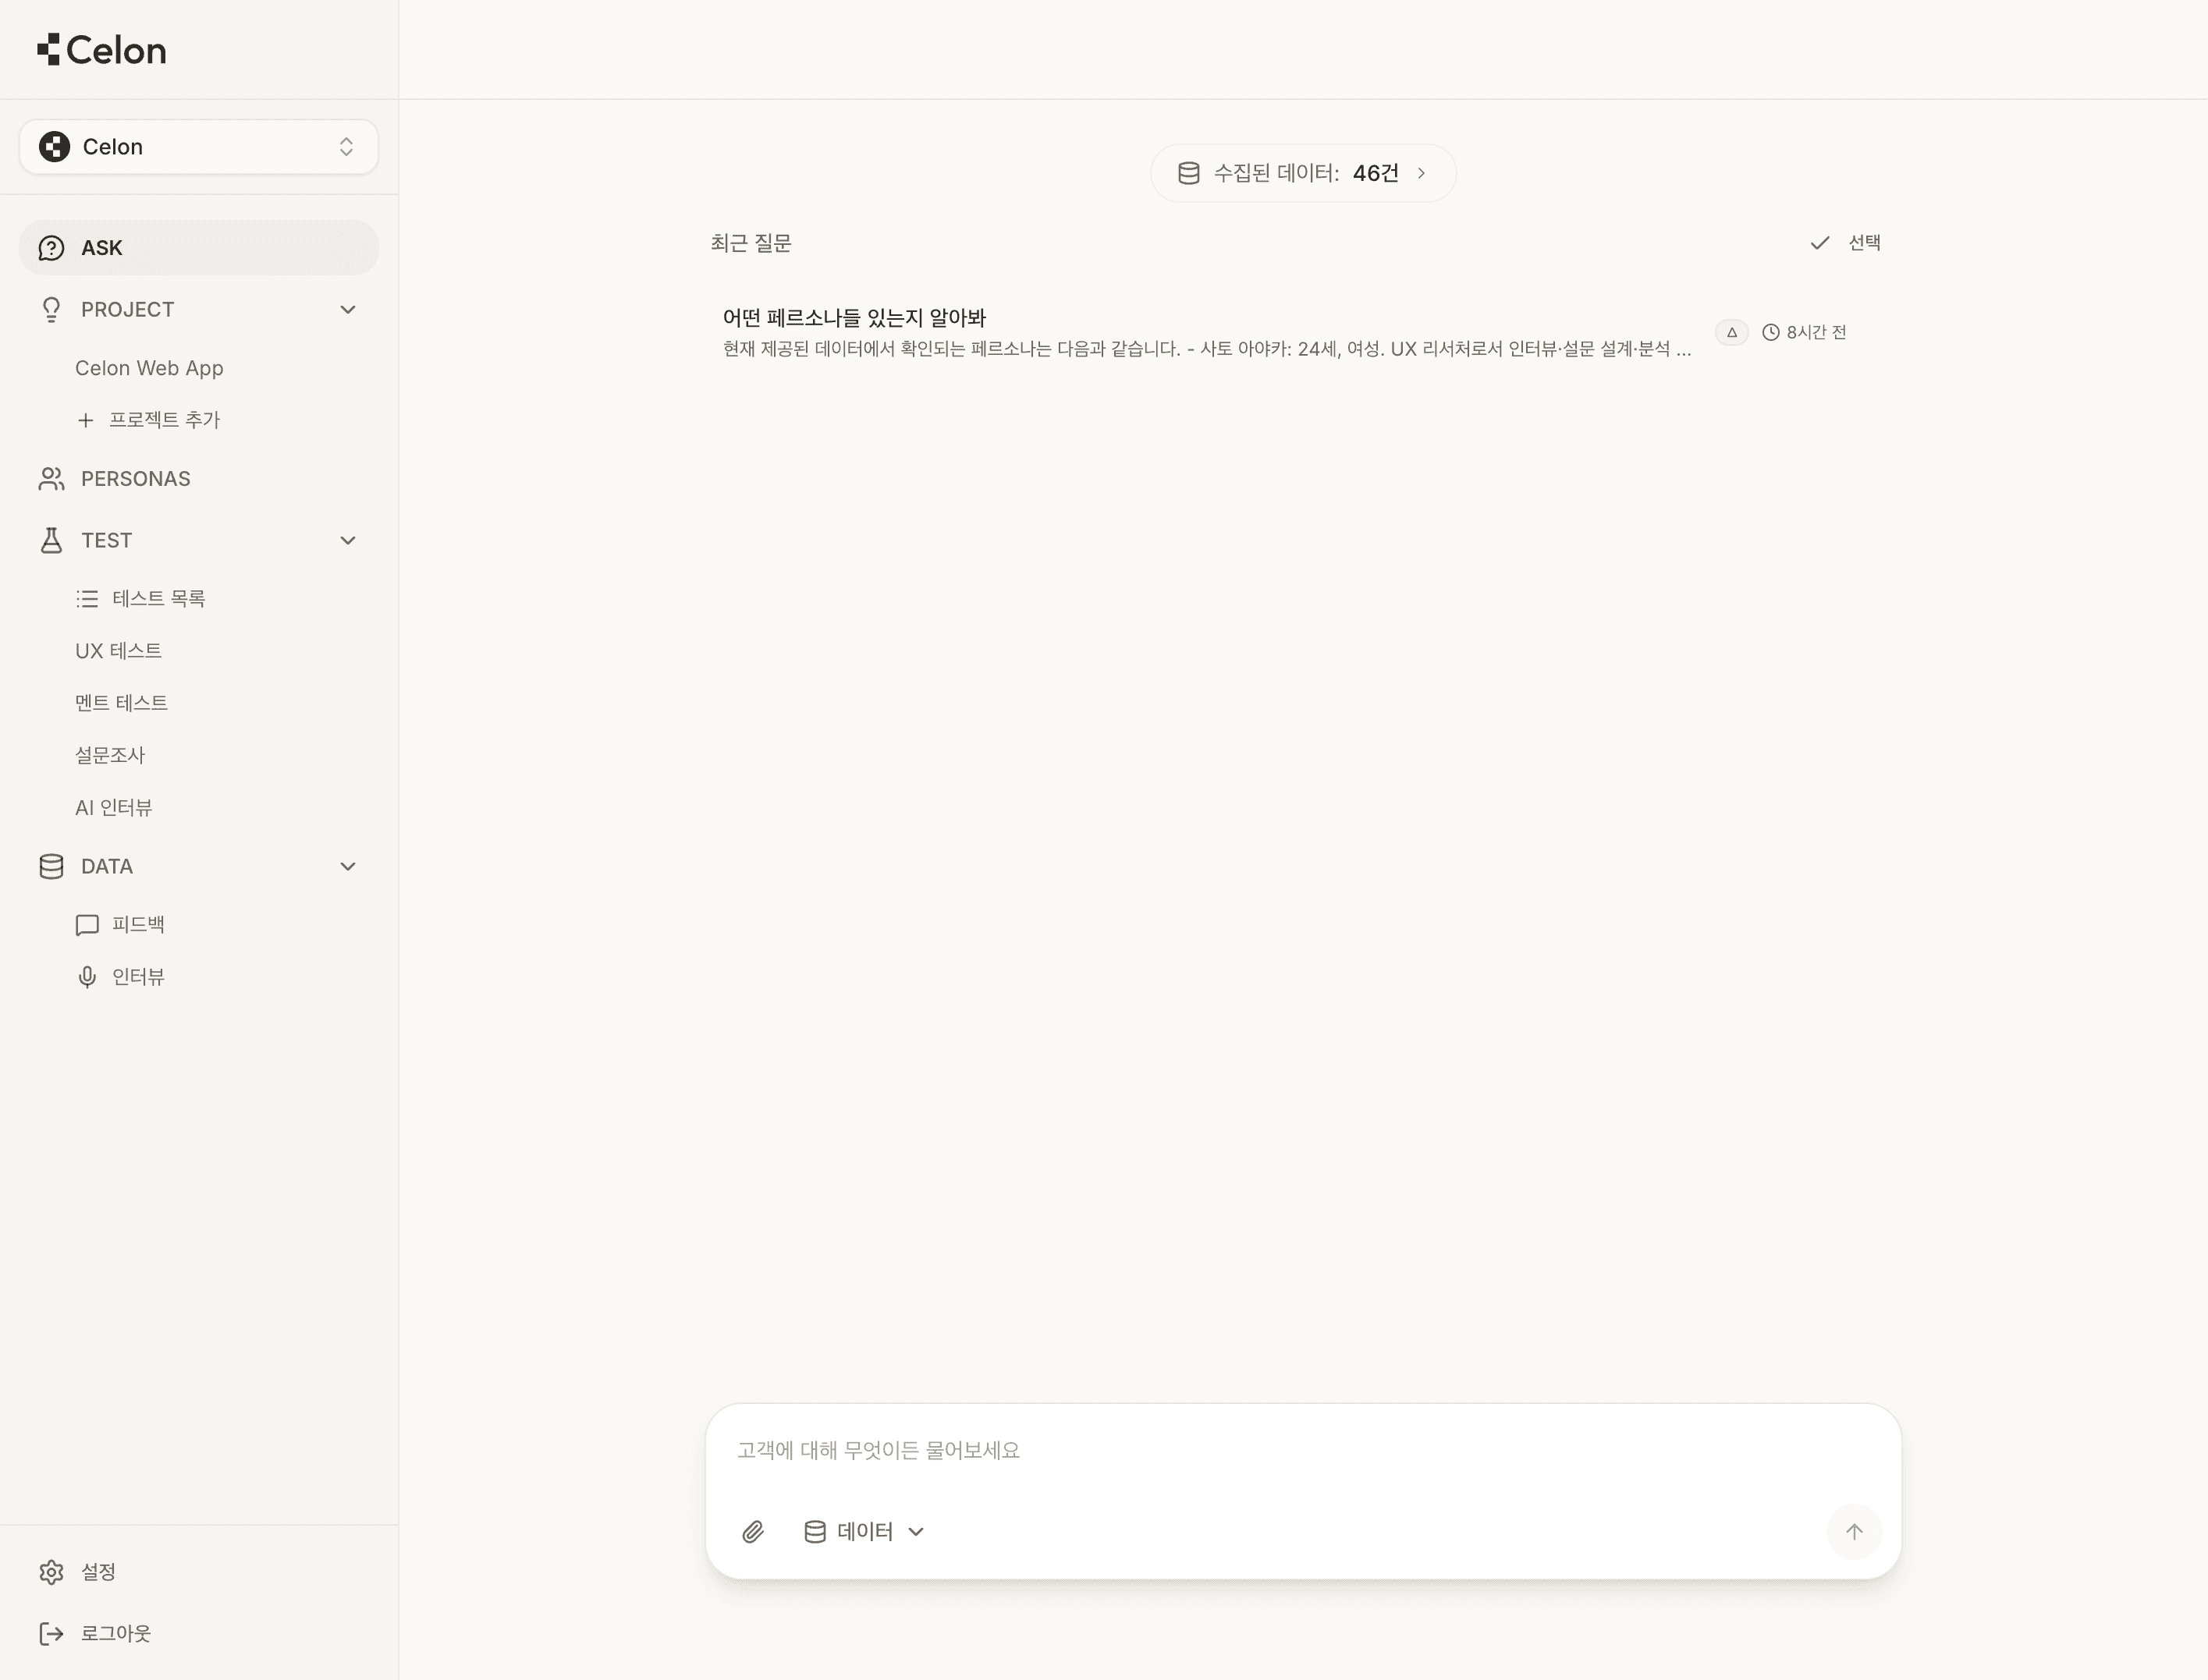Open the collected data 46건 pill

(x=1301, y=173)
